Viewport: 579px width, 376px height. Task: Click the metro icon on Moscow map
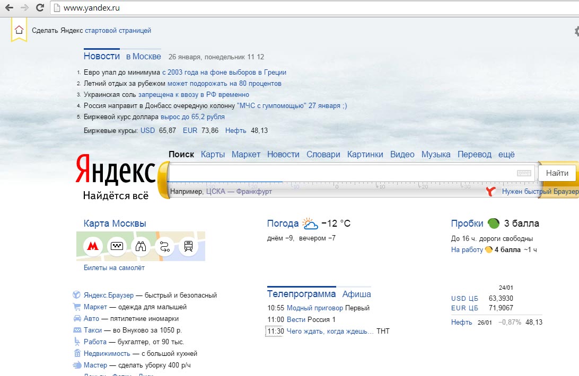[93, 246]
